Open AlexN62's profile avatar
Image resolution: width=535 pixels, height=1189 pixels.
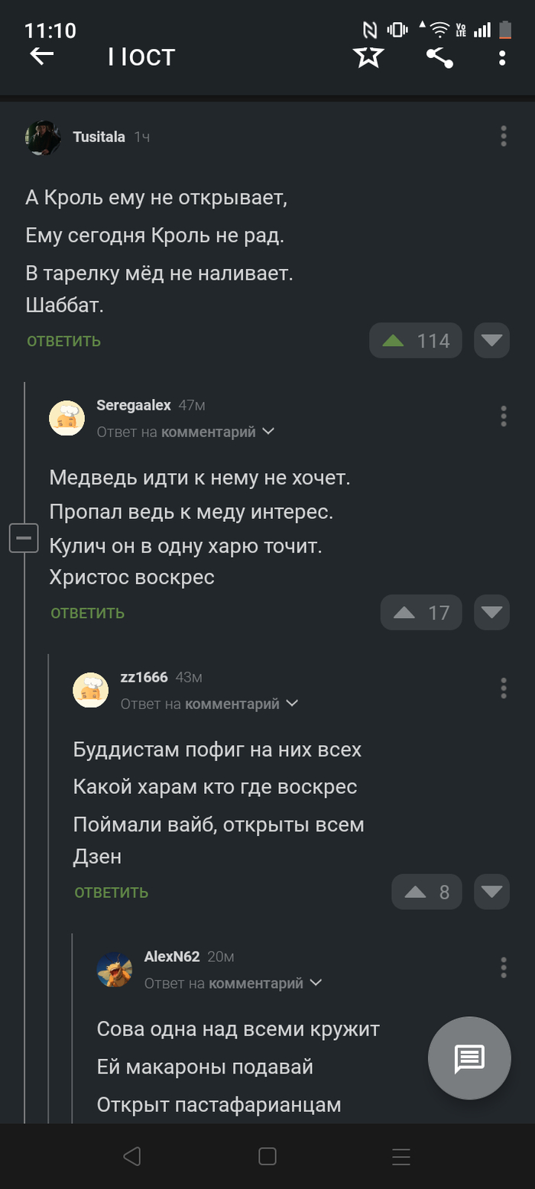(x=115, y=970)
